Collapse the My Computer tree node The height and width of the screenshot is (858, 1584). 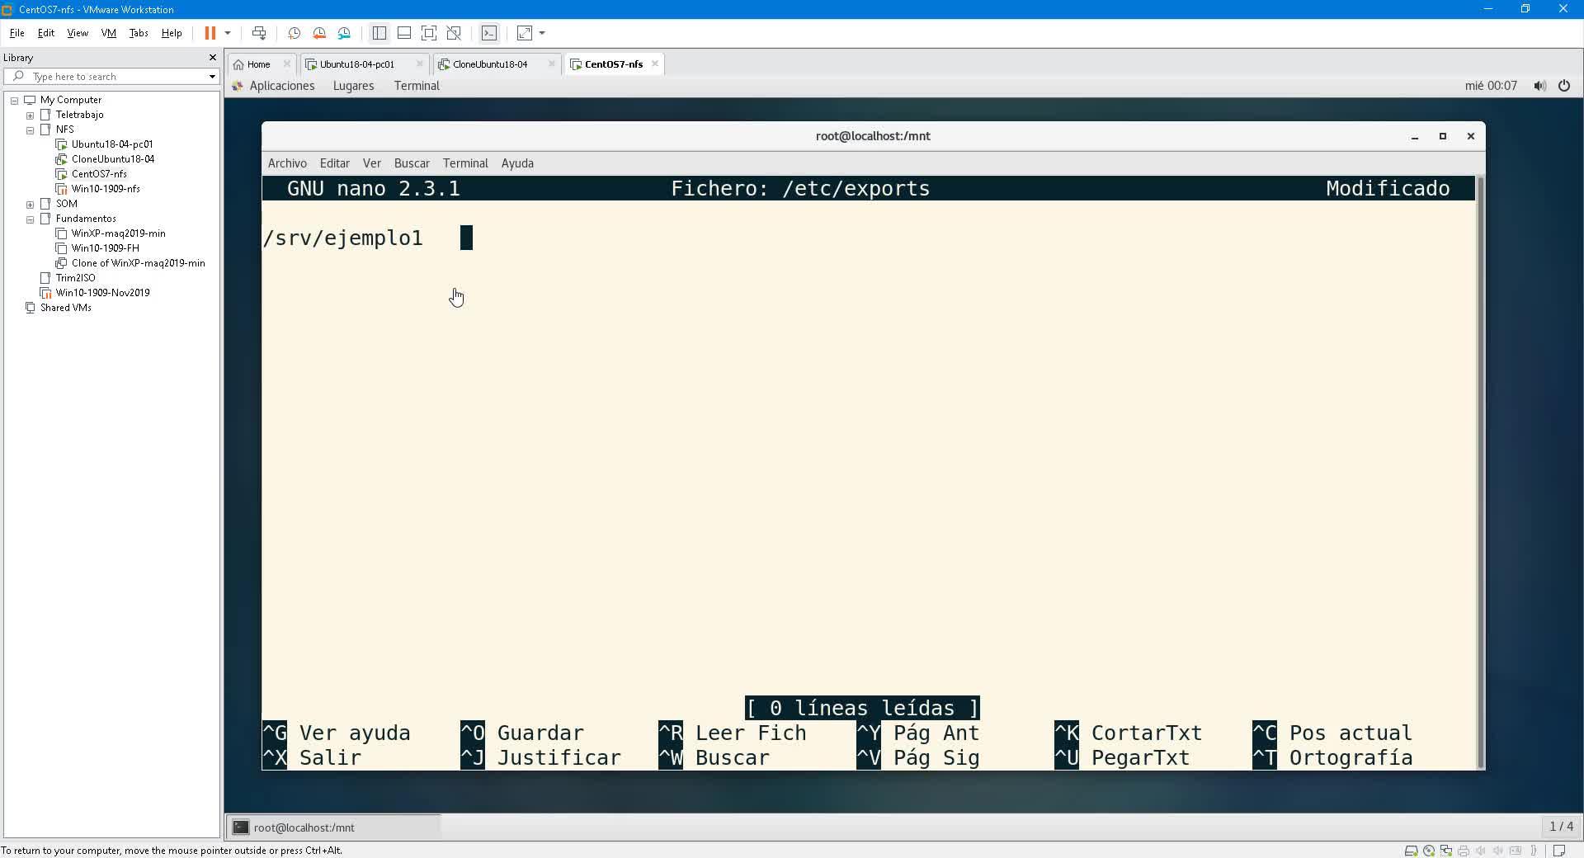point(14,101)
